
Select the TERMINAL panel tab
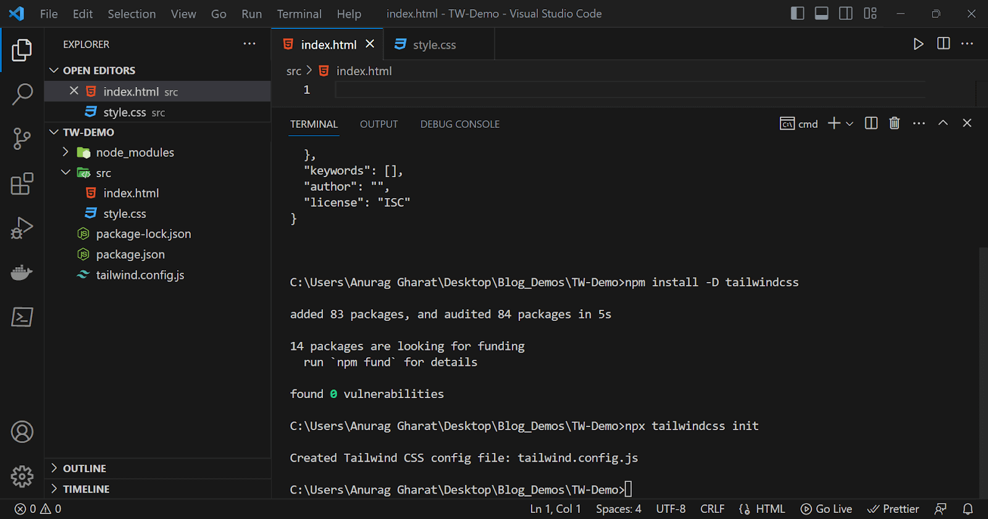coord(314,124)
